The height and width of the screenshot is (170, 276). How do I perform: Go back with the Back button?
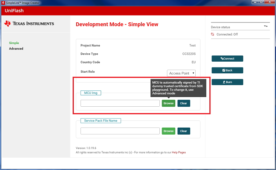coord(227,70)
